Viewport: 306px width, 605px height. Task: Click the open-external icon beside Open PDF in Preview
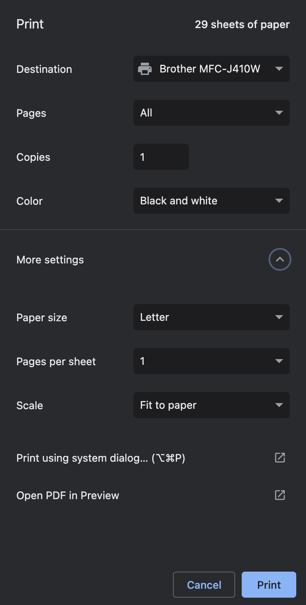(x=280, y=495)
